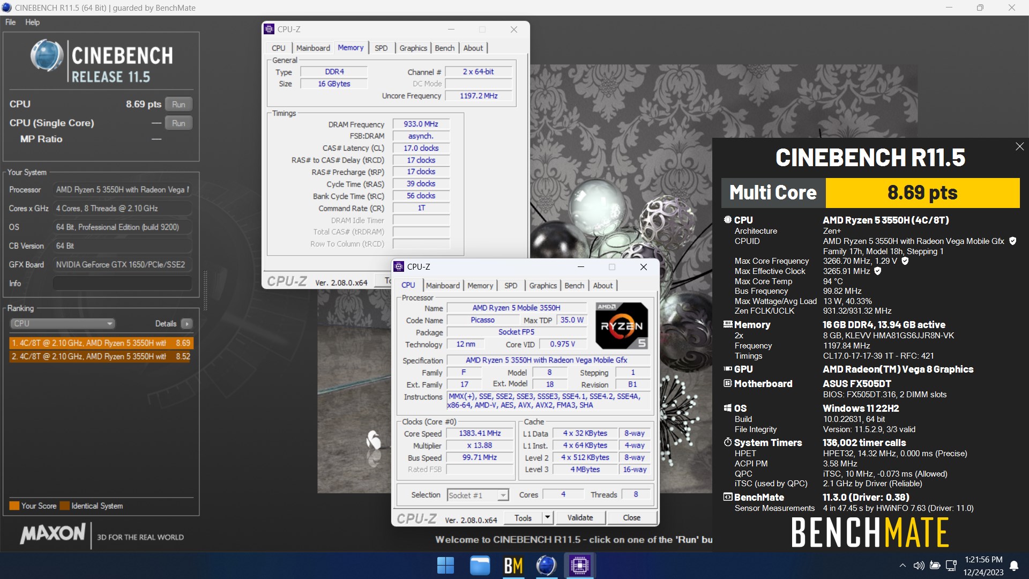The width and height of the screenshot is (1029, 579).
Task: Click the empty Info field in Cinebench
Action: tap(122, 284)
